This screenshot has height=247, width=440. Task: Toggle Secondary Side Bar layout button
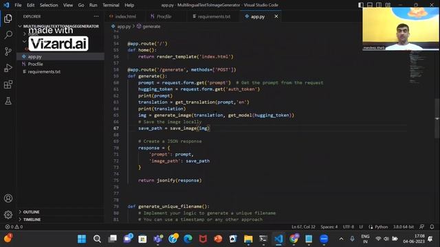click(x=379, y=5)
